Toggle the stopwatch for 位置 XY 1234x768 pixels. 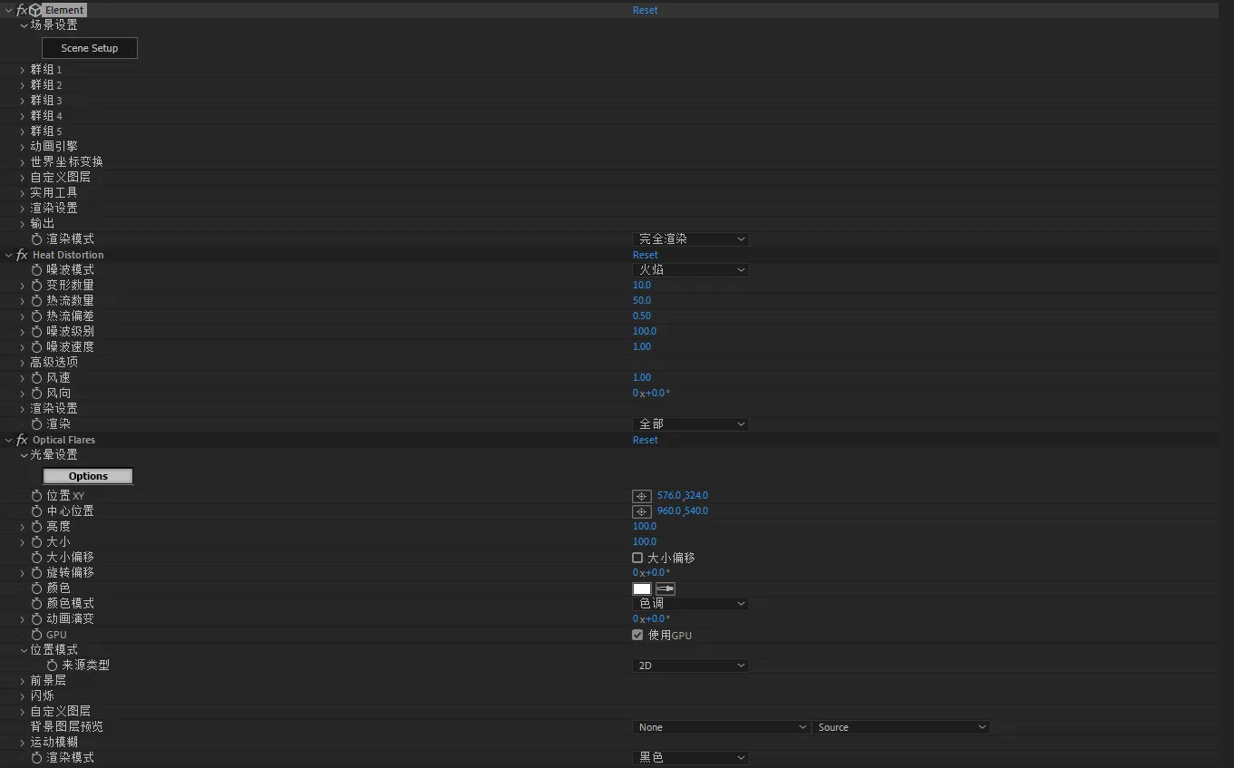(x=37, y=496)
